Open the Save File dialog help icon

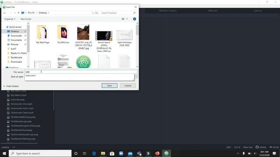134,19
